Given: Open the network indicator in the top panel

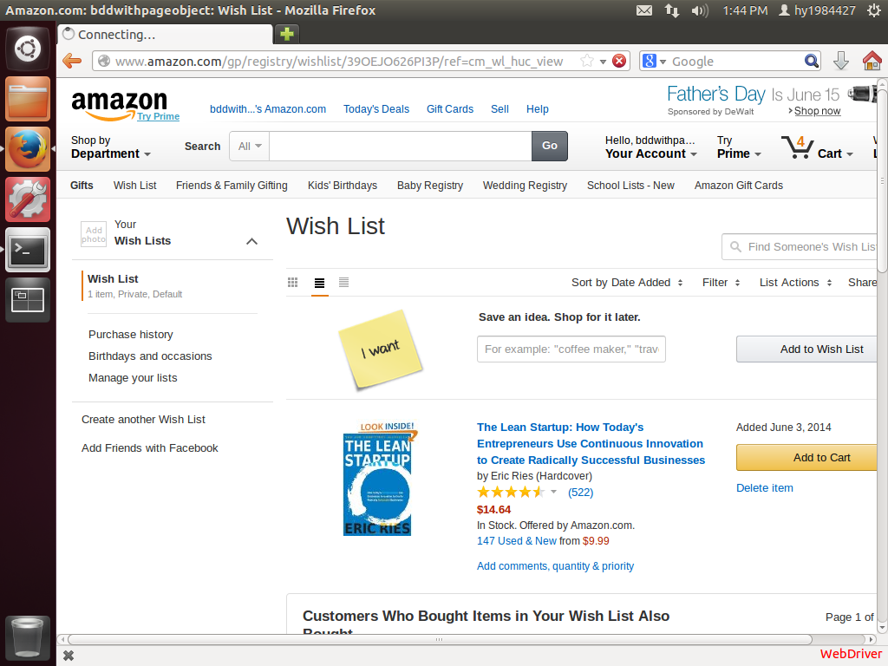Looking at the screenshot, I should 672,10.
